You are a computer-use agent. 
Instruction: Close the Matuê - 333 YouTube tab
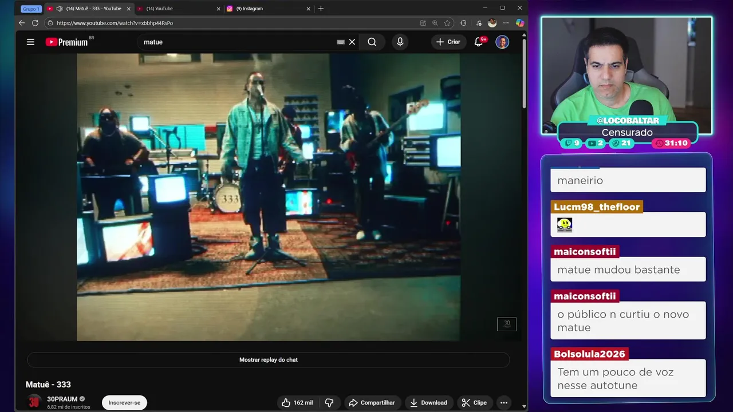click(128, 9)
